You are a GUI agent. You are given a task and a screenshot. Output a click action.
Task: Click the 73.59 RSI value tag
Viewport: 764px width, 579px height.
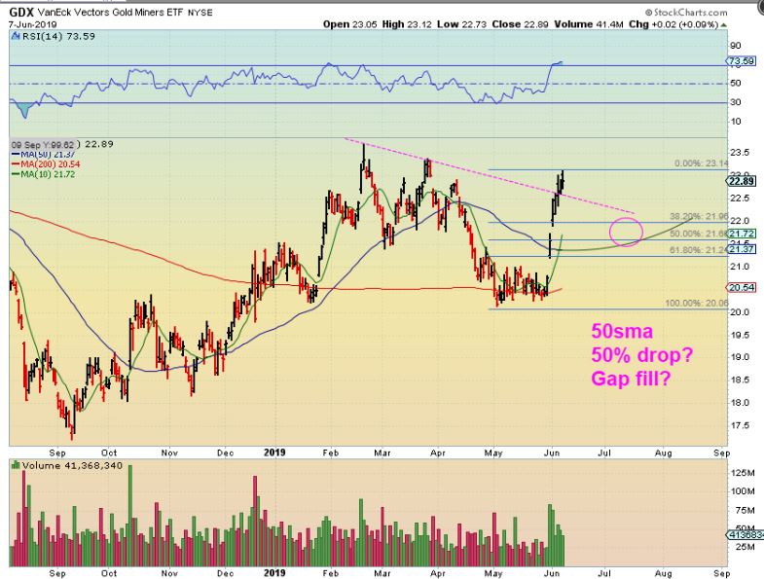tap(742, 61)
